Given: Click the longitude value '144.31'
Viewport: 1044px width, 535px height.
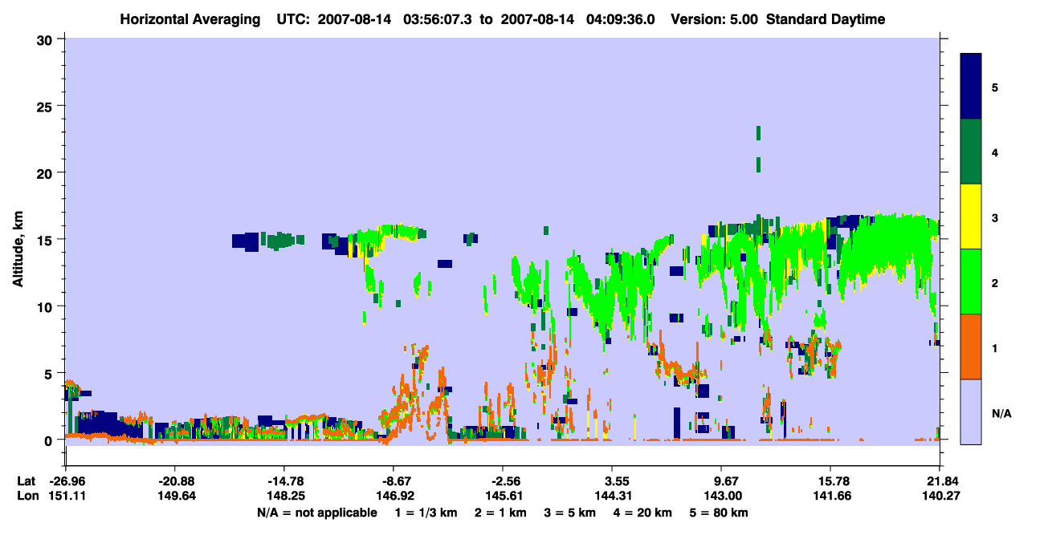Looking at the screenshot, I should 612,496.
